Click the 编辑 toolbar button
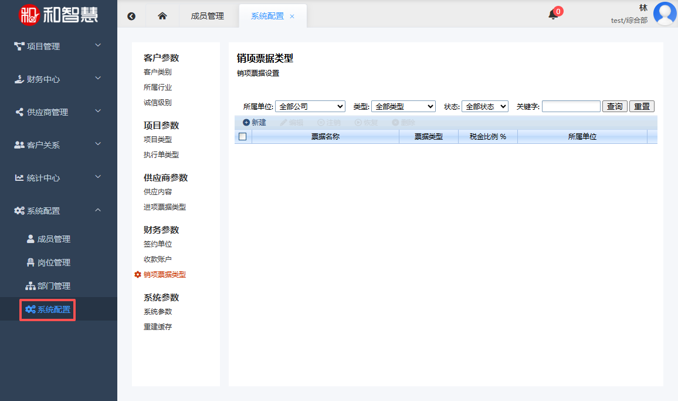 tap(291, 123)
